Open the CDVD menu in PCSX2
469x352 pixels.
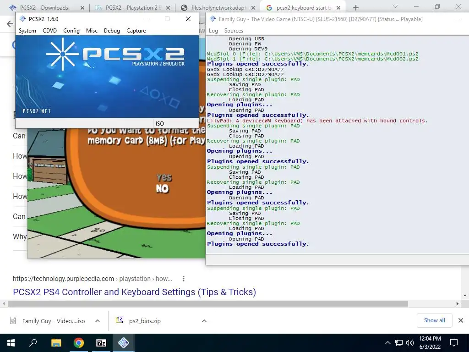(x=49, y=31)
